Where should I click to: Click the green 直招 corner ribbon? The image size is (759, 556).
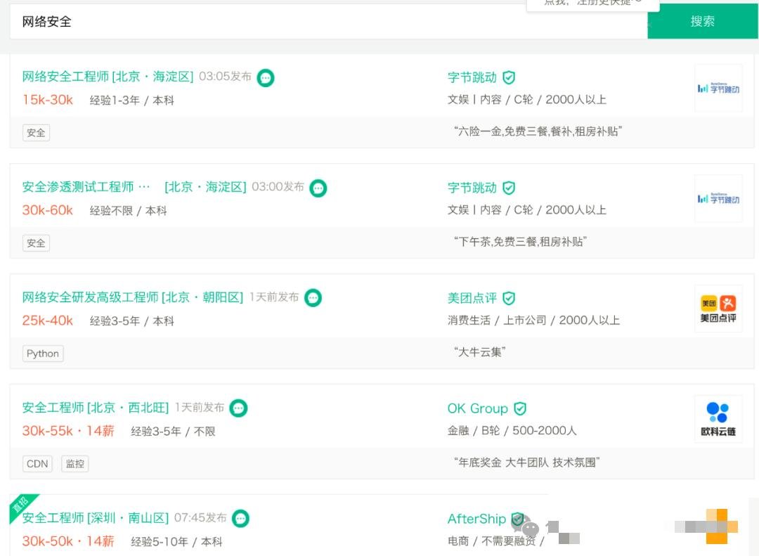point(20,505)
